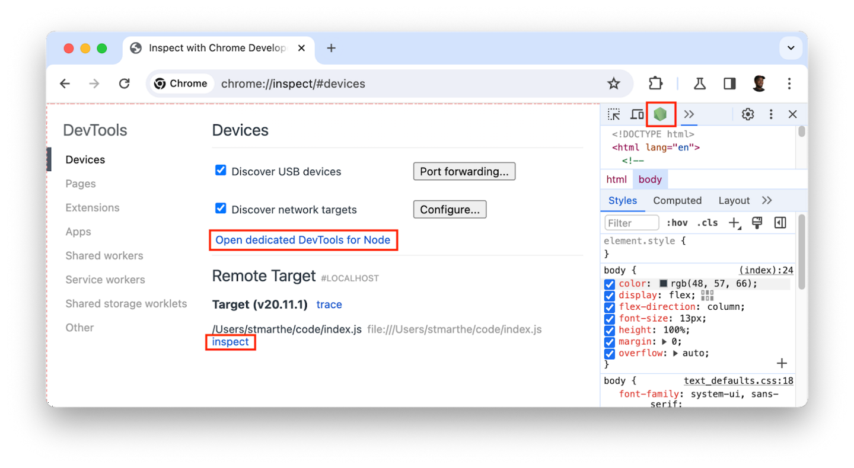The width and height of the screenshot is (854, 468).
Task: Switch to the Computed tab
Action: [677, 200]
